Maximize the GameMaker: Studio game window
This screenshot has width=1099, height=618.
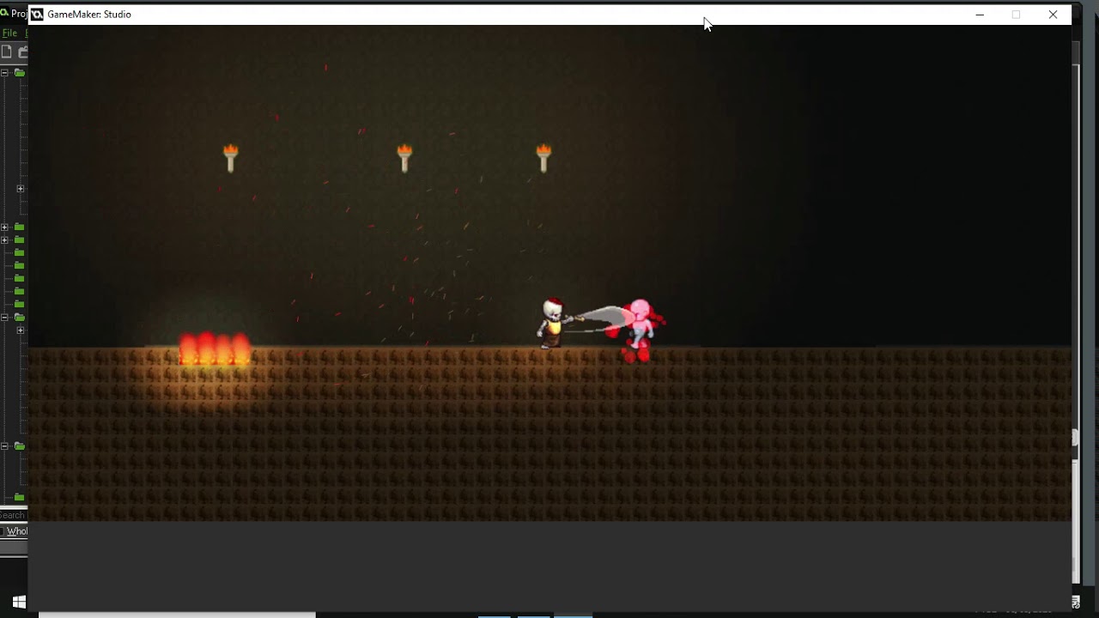pyautogui.click(x=1016, y=15)
